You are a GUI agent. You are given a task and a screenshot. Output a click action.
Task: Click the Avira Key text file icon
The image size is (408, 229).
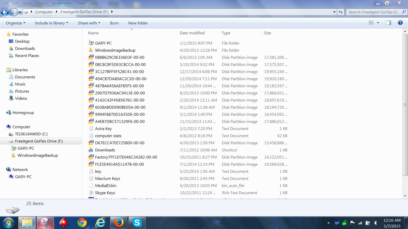pos(91,128)
